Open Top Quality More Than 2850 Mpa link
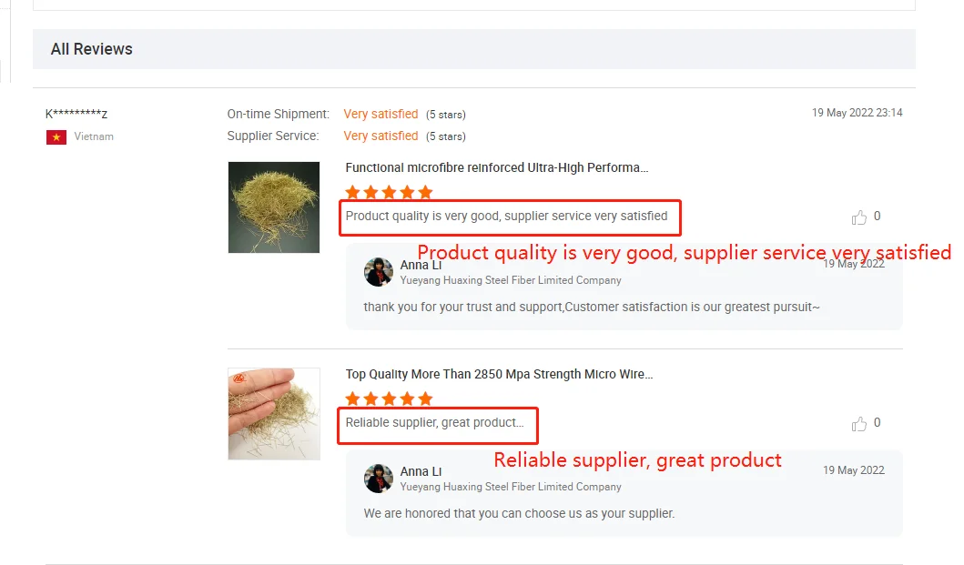Viewport: 964px width, 565px height. 499,375
